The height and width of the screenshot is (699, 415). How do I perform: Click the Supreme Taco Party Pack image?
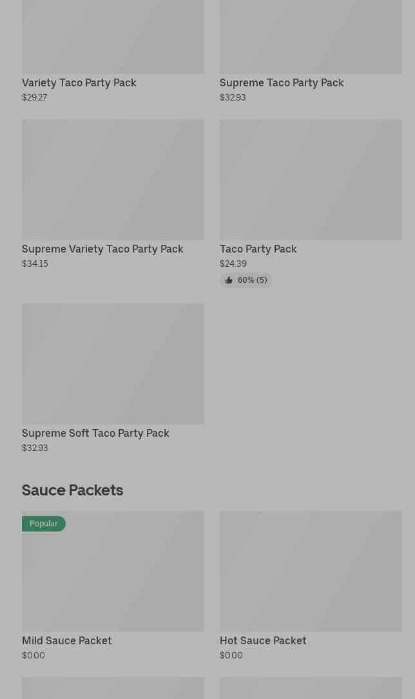pyautogui.click(x=311, y=36)
